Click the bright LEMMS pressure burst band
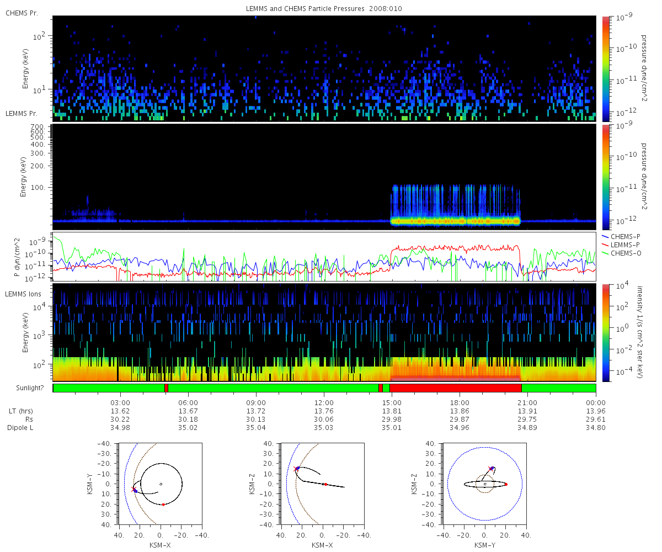The height and width of the screenshot is (552, 662). click(456, 221)
